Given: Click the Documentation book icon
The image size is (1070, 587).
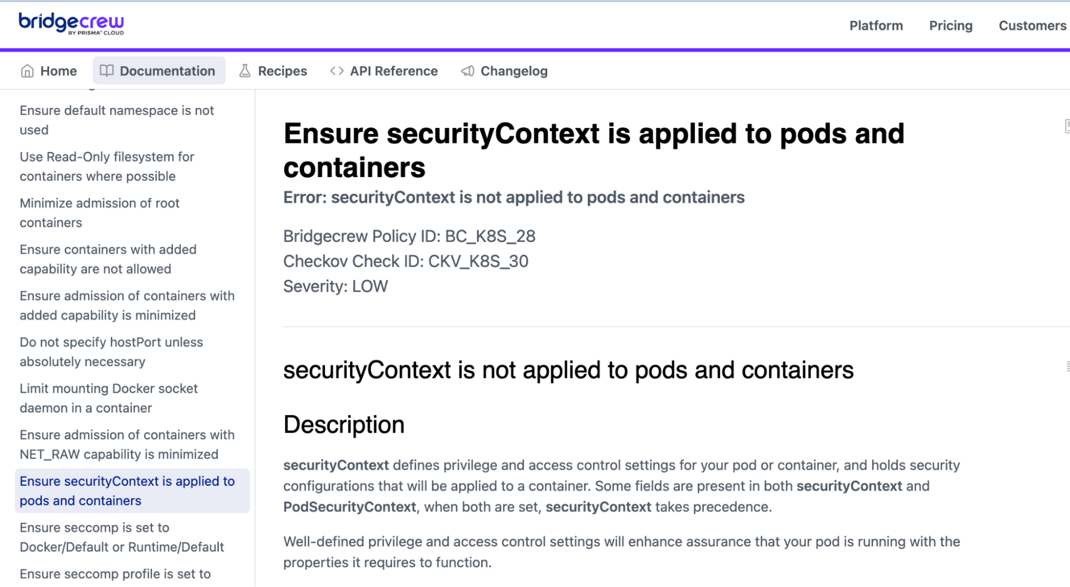Looking at the screenshot, I should tap(107, 71).
